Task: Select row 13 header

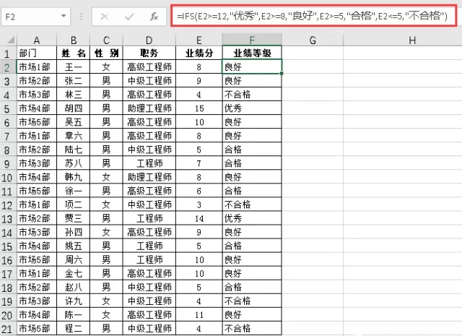Action: pyautogui.click(x=7, y=218)
